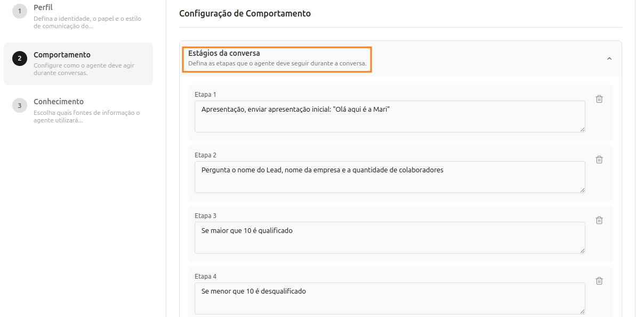
Task: Delete Etapa 4 stage
Action: click(x=599, y=281)
